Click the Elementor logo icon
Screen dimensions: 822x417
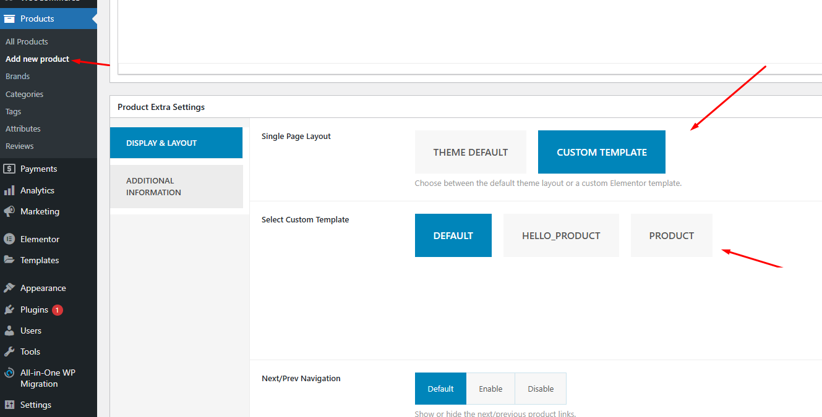[9, 239]
